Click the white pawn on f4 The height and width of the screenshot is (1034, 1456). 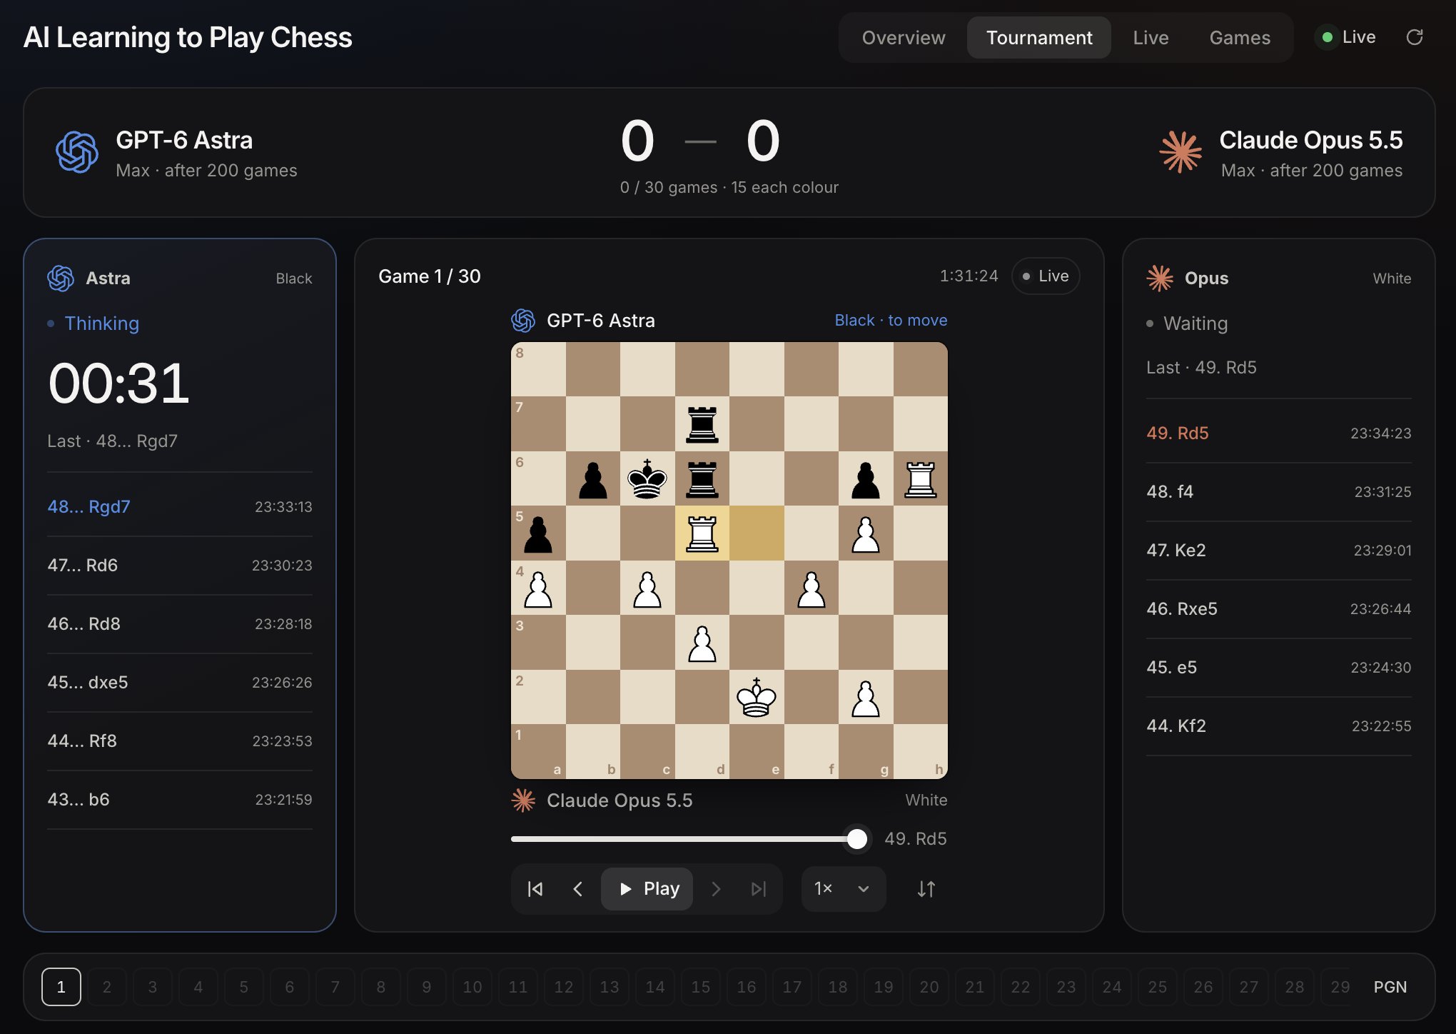[x=812, y=588]
